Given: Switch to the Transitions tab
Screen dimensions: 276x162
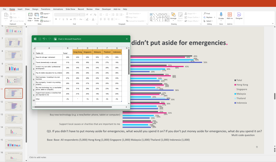Looking at the screenshot, I should [x=46, y=9].
